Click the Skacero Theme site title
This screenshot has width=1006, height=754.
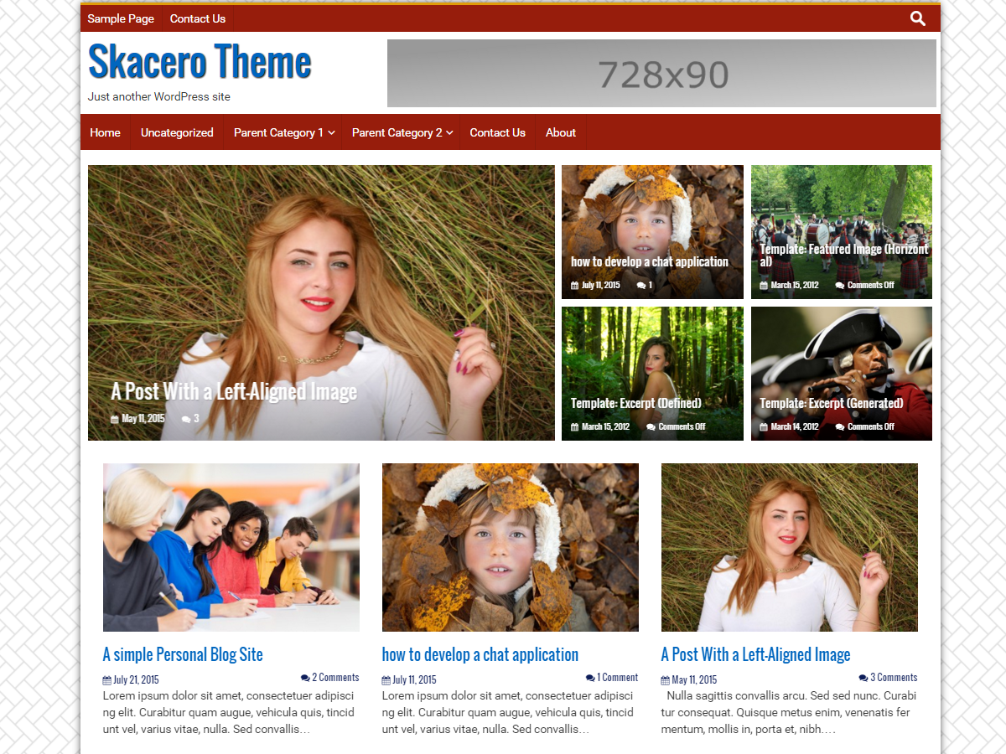200,62
